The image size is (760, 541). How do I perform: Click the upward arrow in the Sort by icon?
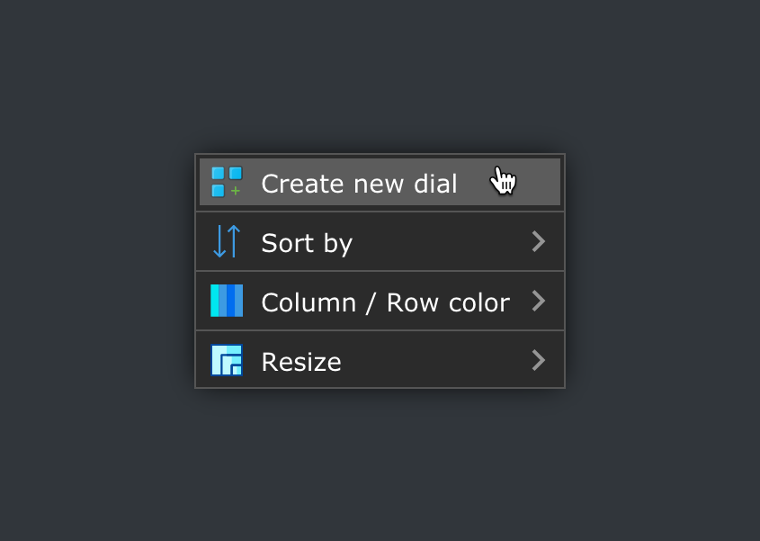tap(234, 240)
